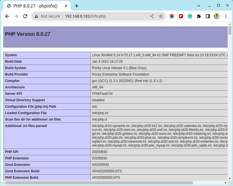Image resolution: width=233 pixels, height=186 pixels.
Task: Open the Extensions puzzle menu
Action: pyautogui.click(x=199, y=16)
